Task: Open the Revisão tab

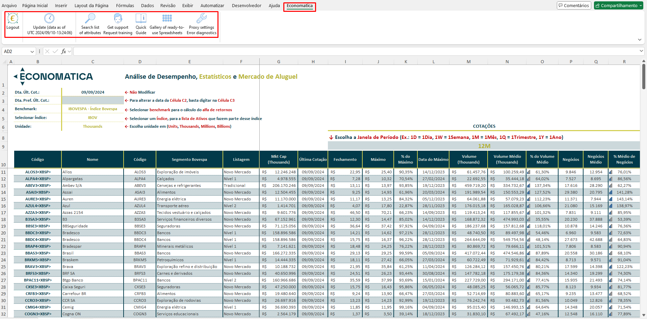Action: point(168,5)
